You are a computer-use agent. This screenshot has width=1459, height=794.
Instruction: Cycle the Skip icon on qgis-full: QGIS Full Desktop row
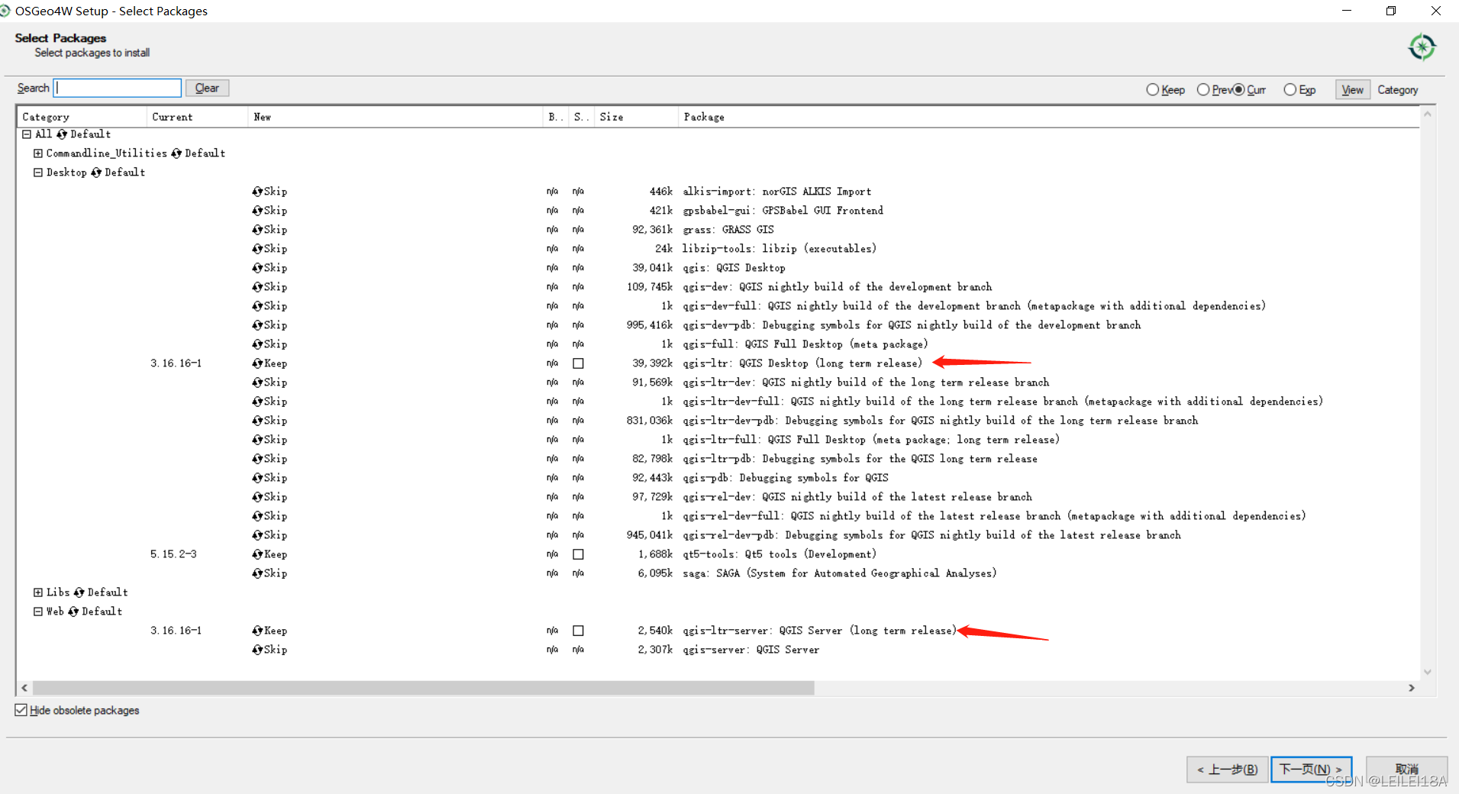[257, 344]
